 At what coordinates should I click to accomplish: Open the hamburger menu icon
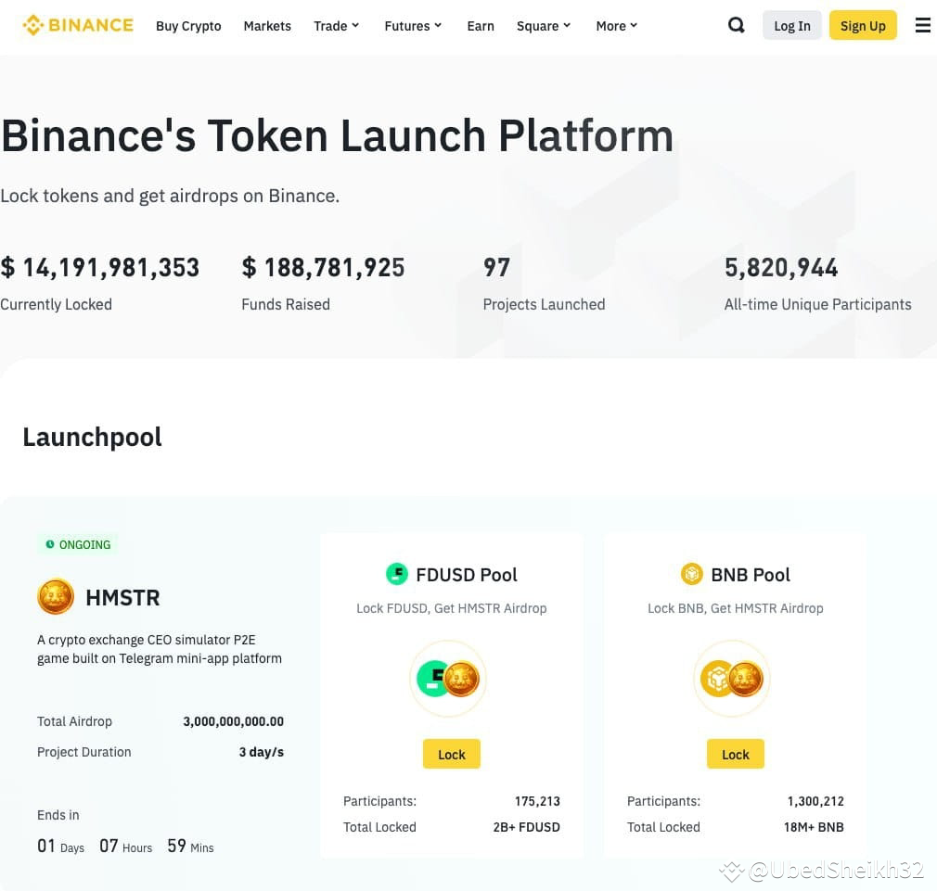[x=922, y=25]
